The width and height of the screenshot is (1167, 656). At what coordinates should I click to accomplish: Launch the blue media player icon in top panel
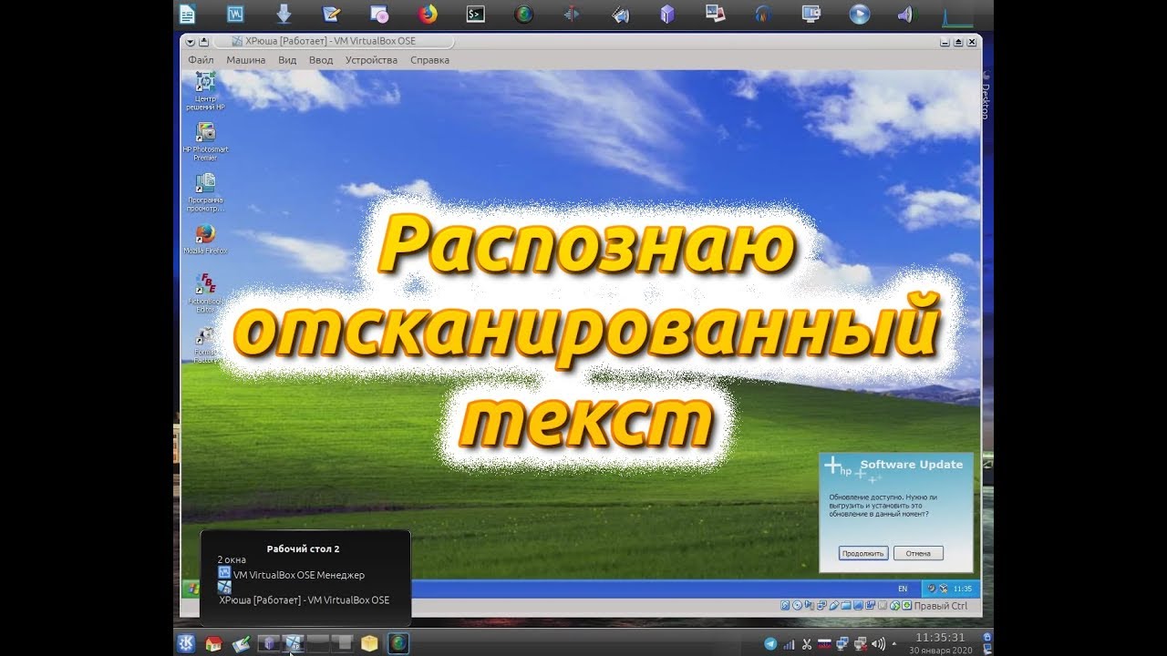(x=859, y=14)
